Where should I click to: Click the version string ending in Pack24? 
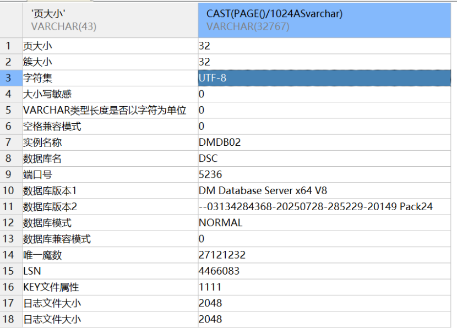[324, 207]
